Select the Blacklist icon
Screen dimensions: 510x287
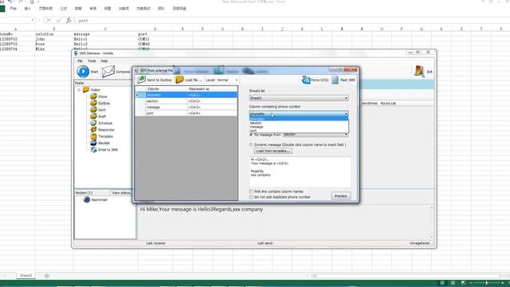(x=94, y=143)
